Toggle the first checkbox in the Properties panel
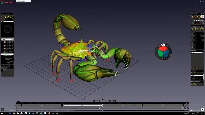The image size is (205, 115). (x=2, y=69)
